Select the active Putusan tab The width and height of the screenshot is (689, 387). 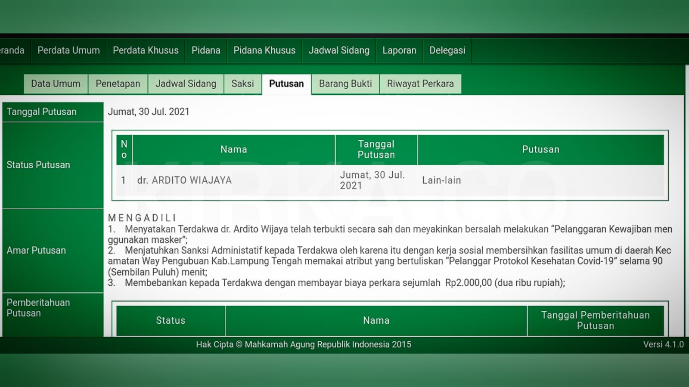286,84
